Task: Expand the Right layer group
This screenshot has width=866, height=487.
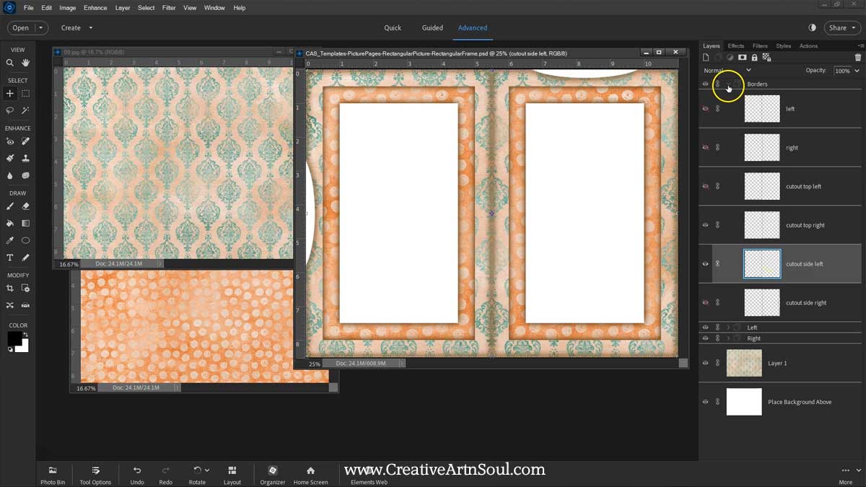Action: (728, 338)
